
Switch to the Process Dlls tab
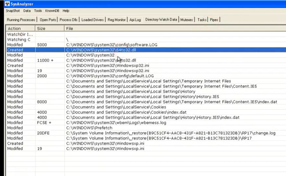click(x=68, y=20)
